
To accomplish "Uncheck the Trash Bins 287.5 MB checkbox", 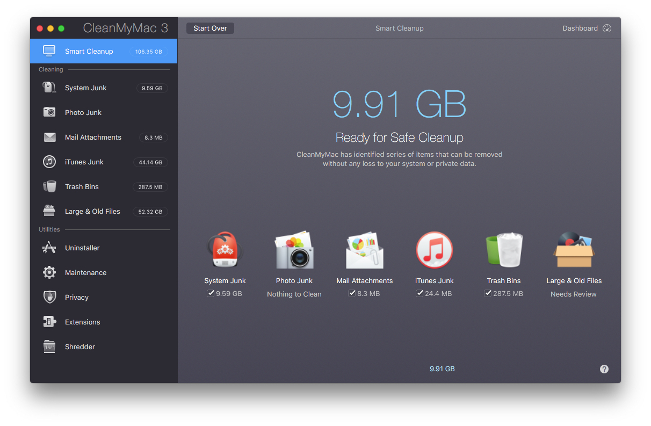I will pyautogui.click(x=488, y=293).
